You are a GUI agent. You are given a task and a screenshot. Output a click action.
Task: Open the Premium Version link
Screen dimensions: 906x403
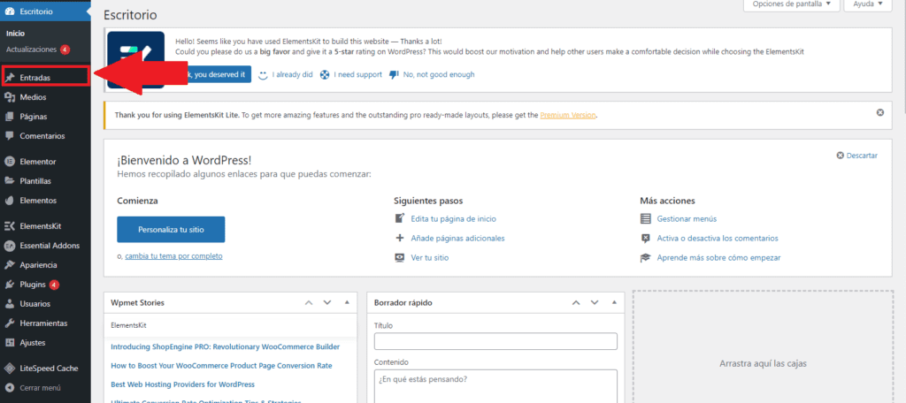pyautogui.click(x=567, y=115)
